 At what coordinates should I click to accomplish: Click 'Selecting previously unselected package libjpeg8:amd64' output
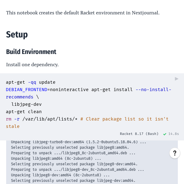[70, 148]
